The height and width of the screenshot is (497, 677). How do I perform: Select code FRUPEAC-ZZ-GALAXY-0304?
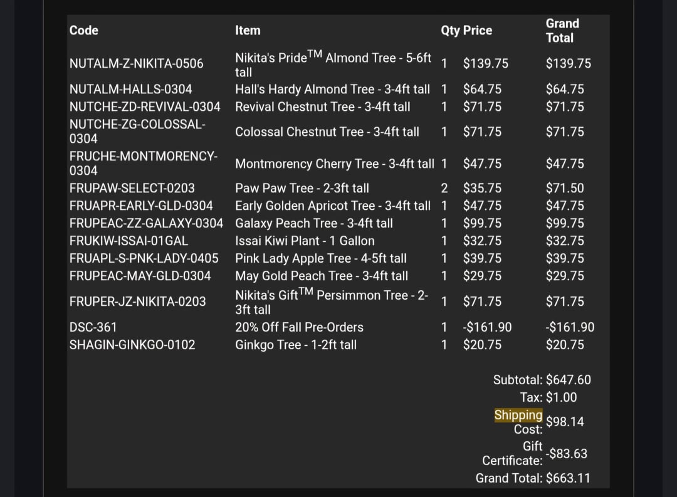coord(146,223)
